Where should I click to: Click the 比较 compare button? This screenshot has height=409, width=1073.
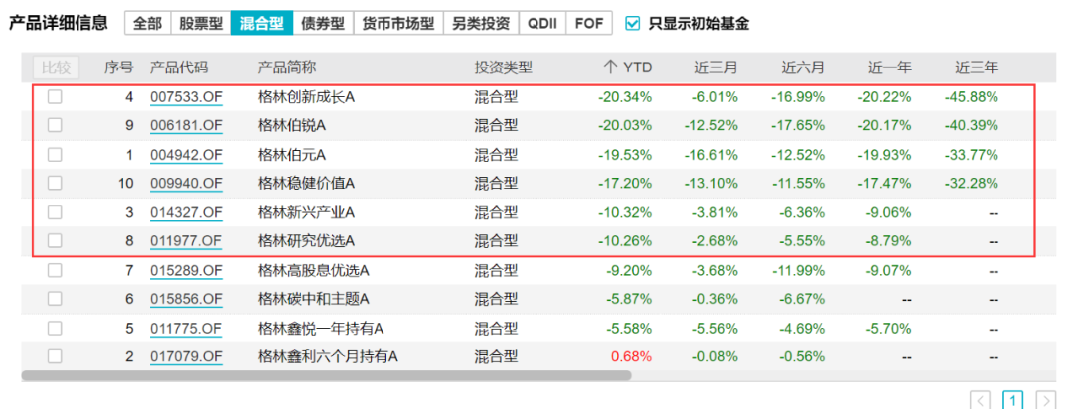55,68
